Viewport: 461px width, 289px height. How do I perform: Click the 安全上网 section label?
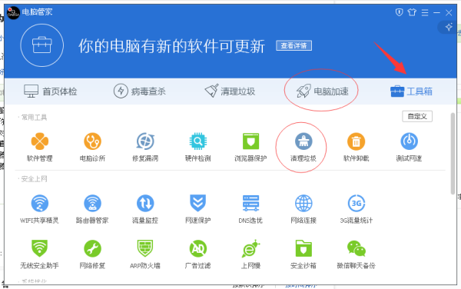click(34, 179)
